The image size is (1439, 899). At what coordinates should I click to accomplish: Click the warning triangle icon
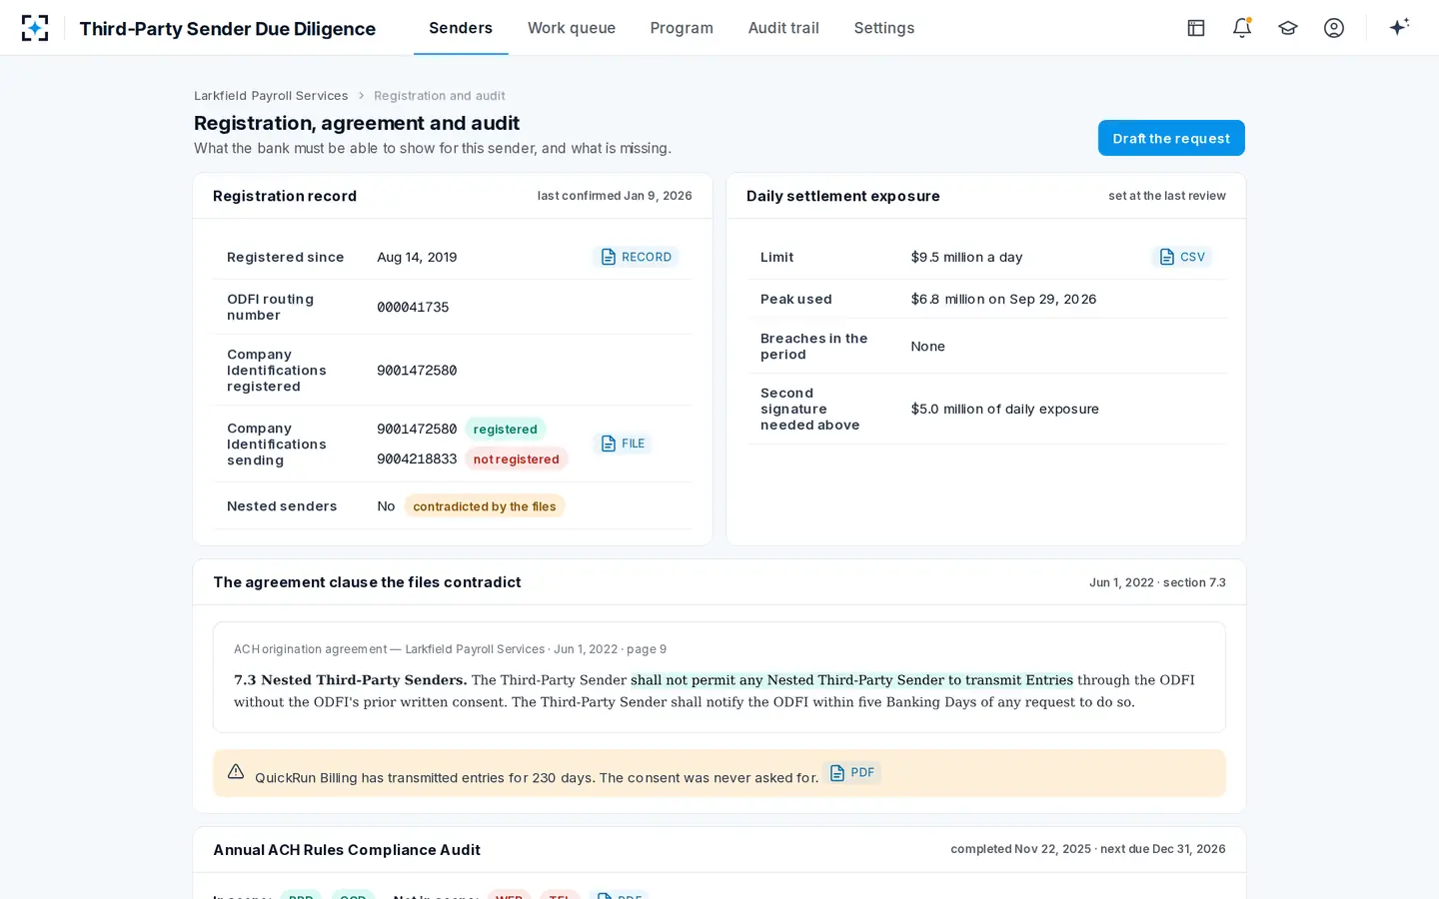(236, 771)
